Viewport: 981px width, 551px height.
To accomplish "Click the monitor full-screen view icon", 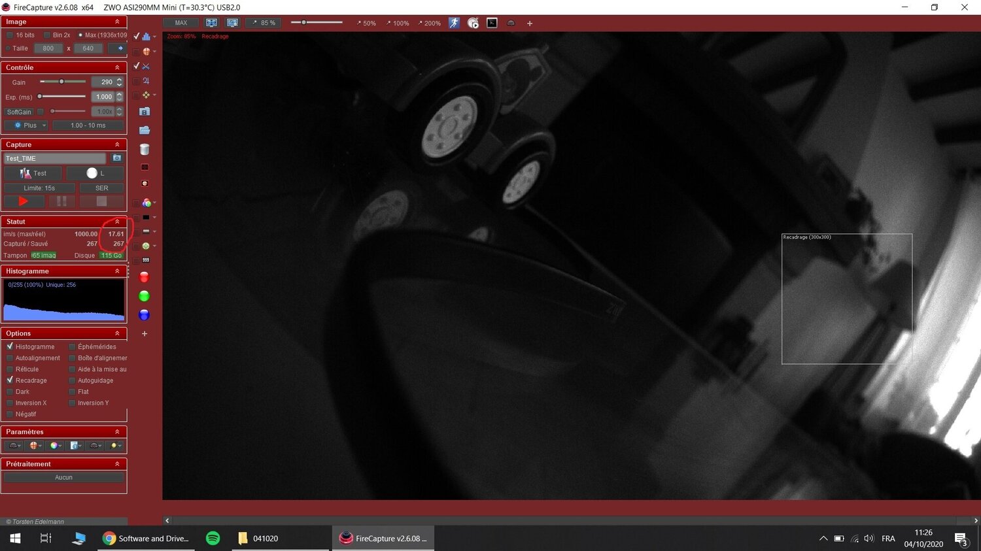I will (x=232, y=23).
